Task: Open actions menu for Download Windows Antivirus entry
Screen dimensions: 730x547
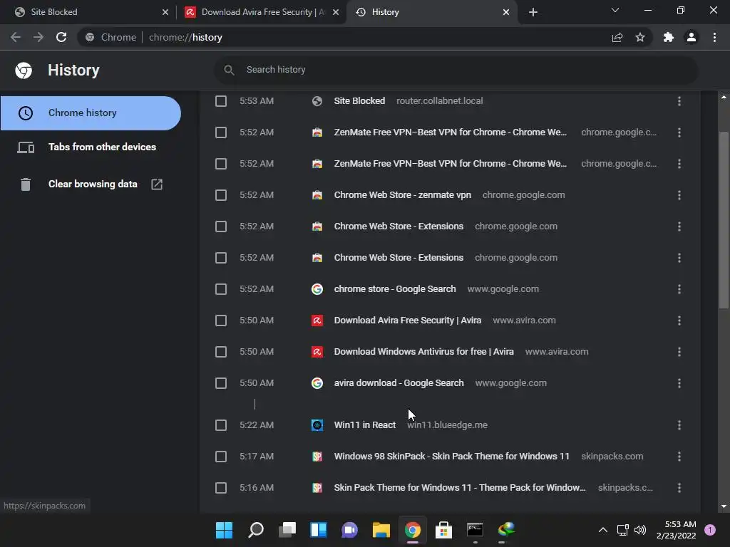Action: pos(679,352)
